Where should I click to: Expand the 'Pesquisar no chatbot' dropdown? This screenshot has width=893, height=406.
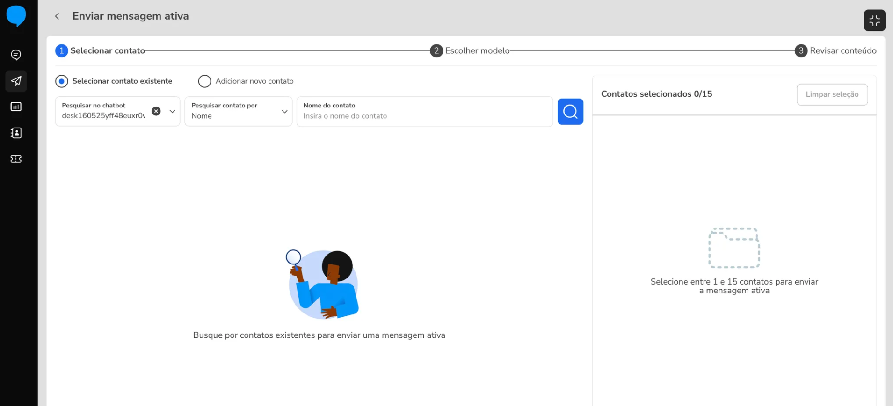(172, 111)
